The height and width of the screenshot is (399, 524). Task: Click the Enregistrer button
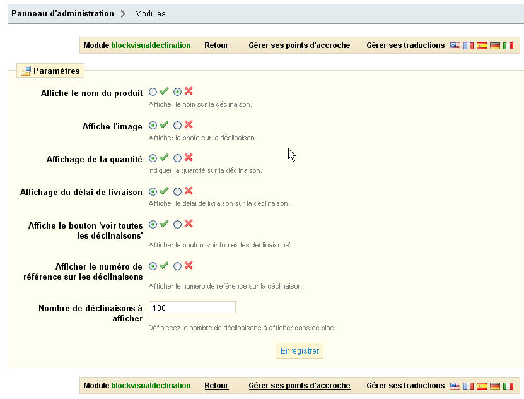(300, 351)
